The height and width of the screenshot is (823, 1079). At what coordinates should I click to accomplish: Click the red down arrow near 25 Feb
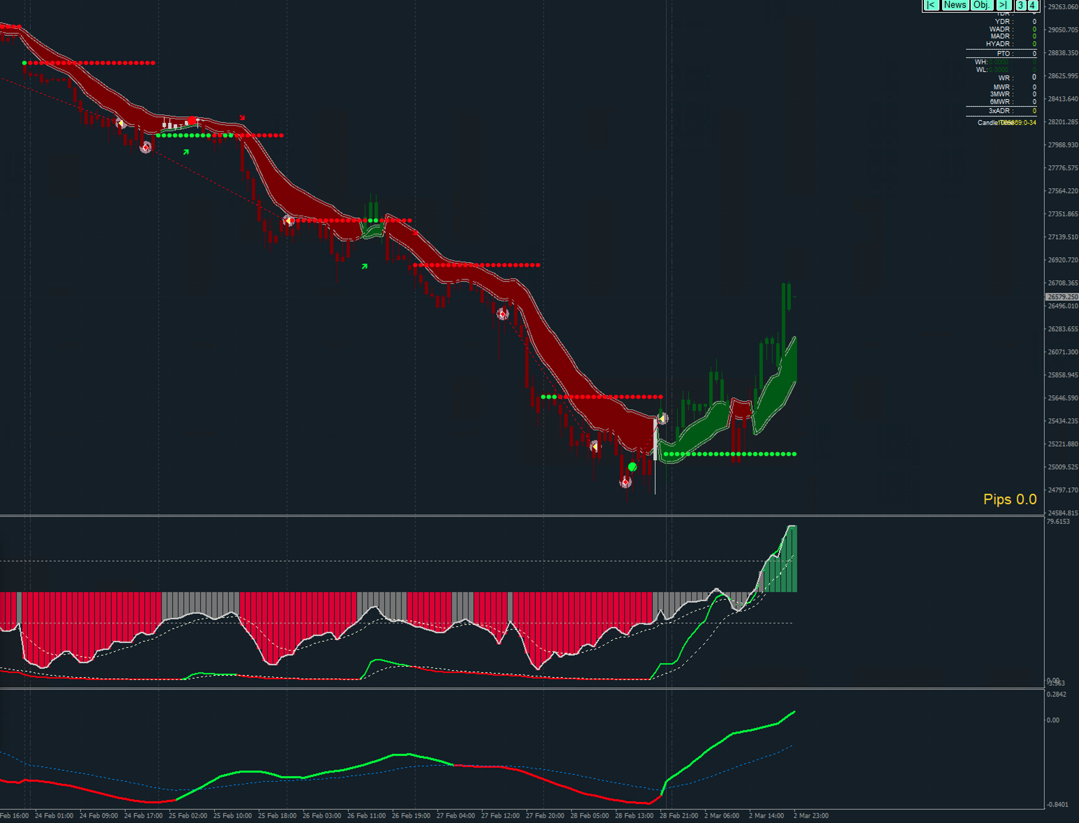pyautogui.click(x=242, y=118)
